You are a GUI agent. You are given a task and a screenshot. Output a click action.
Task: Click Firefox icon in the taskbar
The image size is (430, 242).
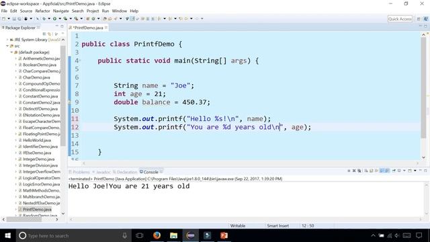157,235
